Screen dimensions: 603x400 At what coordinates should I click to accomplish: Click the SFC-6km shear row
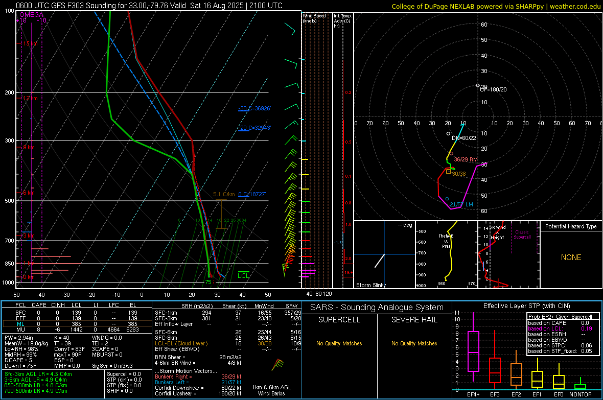(x=228, y=332)
